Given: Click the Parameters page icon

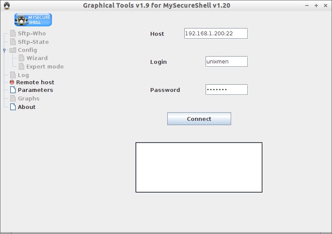Looking at the screenshot, I should pos(13,90).
